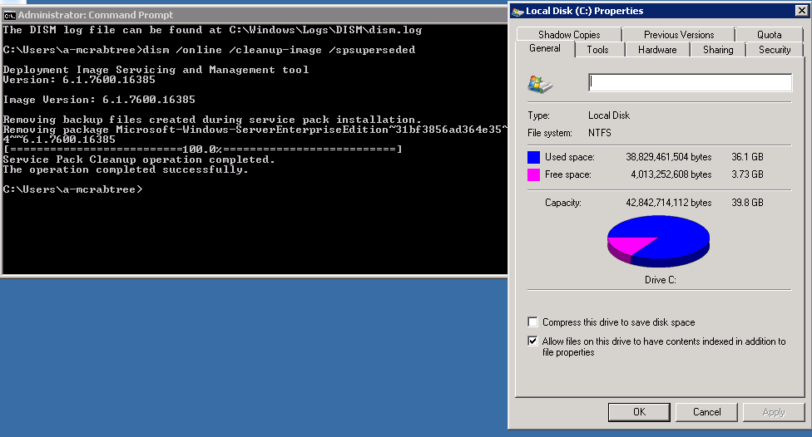Click the Local Disk Properties title icon

[x=517, y=11]
